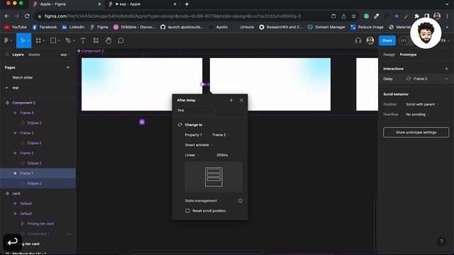Open the Resources tool
The image size is (454, 255).
pos(96,41)
